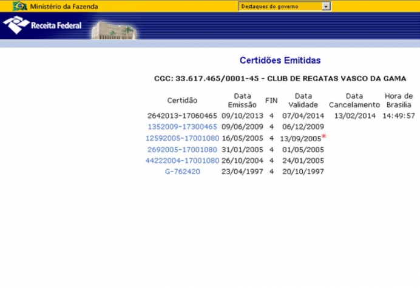Click the red asterisk beside 13/09/2005

(324, 137)
